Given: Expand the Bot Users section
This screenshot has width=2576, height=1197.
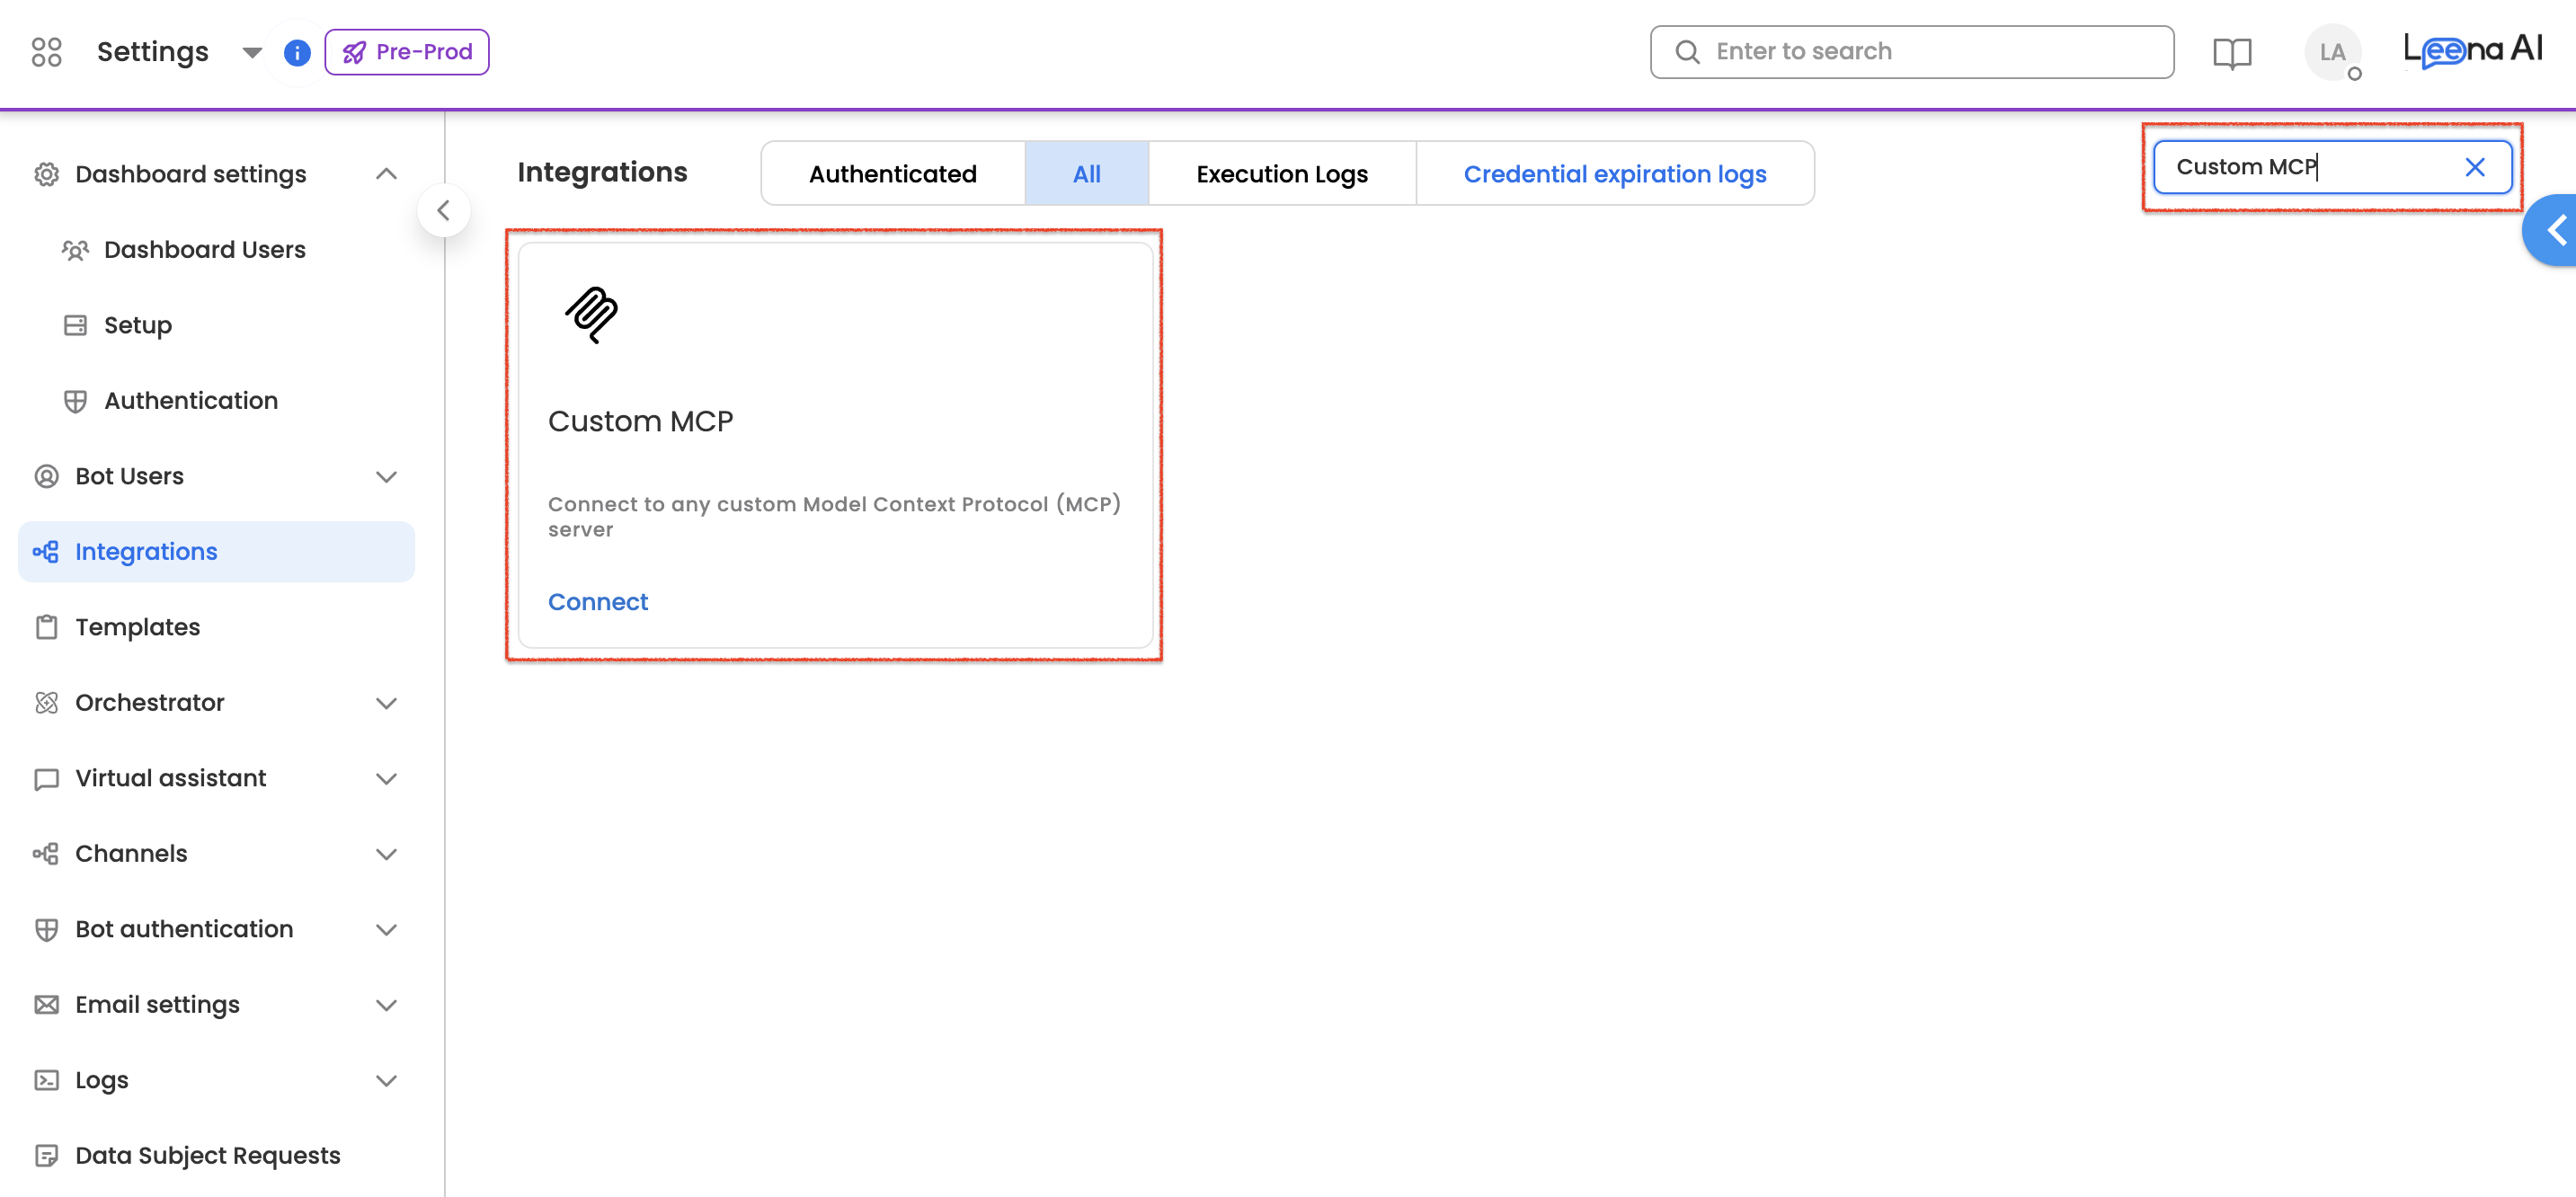Looking at the screenshot, I should pyautogui.click(x=386, y=476).
